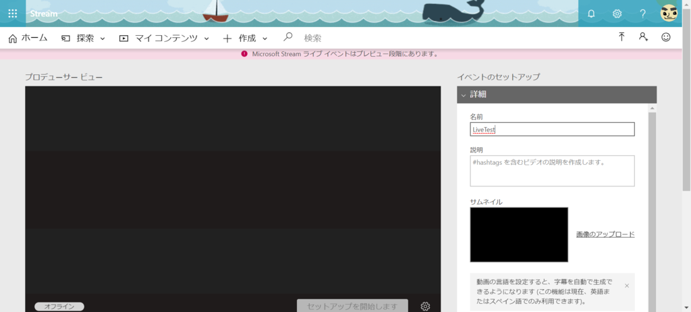The width and height of the screenshot is (691, 312).
Task: Click the Stream logo text
Action: click(44, 14)
